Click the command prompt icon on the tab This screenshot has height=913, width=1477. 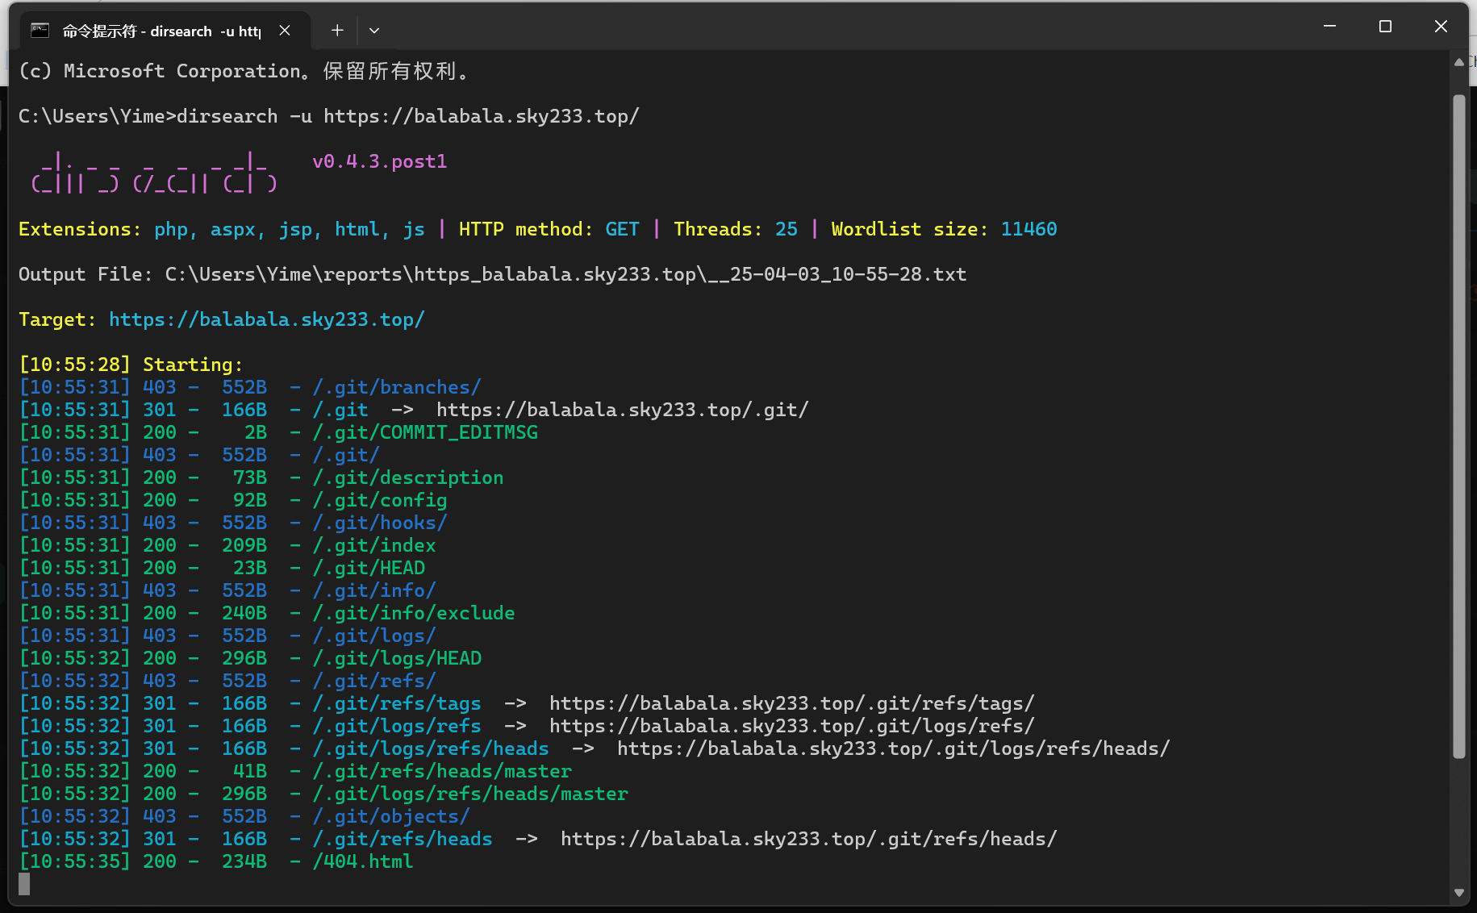click(40, 31)
